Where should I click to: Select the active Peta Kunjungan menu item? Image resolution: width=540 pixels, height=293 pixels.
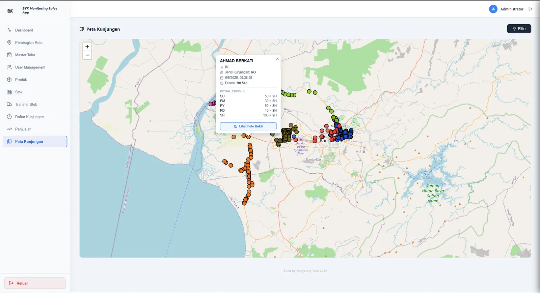pos(35,142)
